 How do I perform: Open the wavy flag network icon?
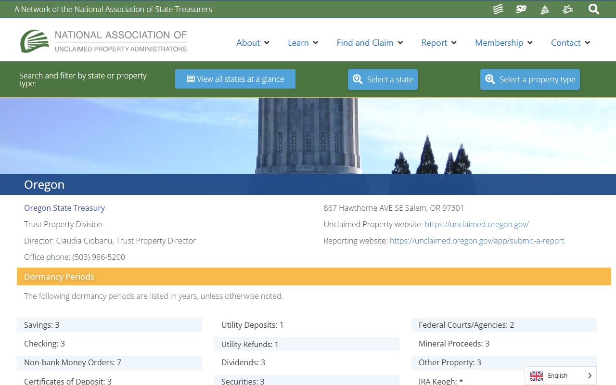point(498,9)
